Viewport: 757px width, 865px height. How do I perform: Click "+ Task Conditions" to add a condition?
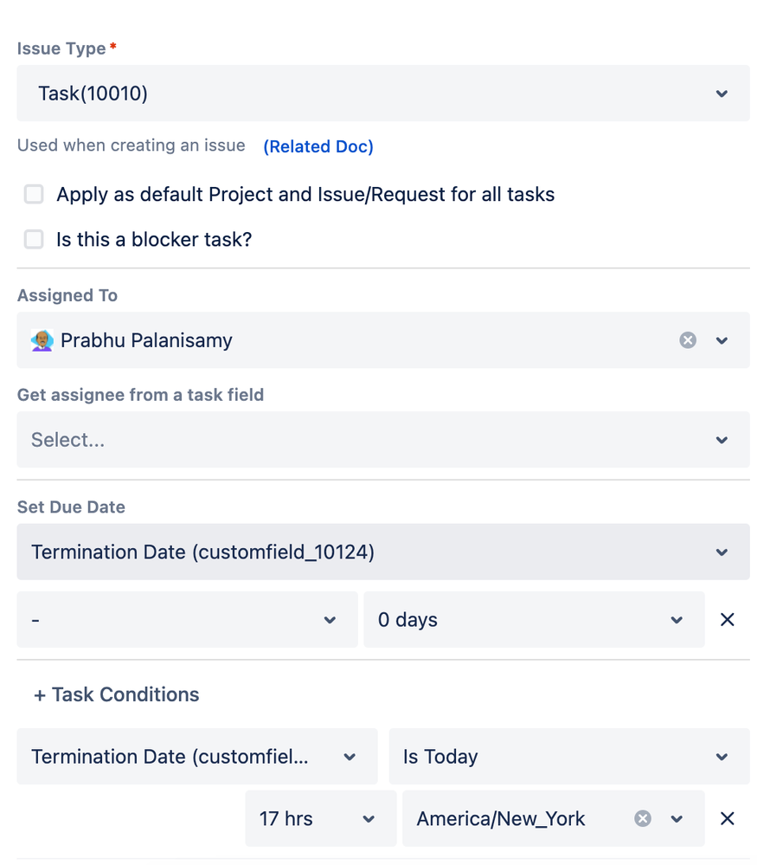tap(116, 694)
